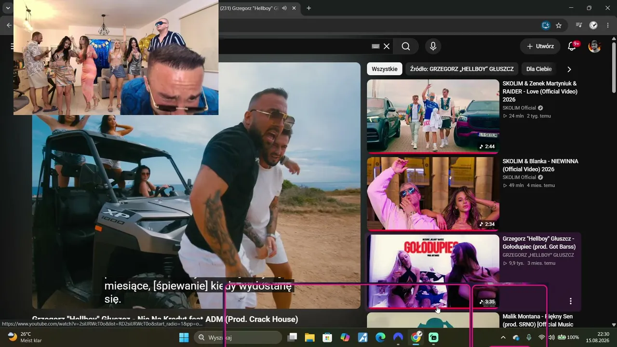Screen dimensions: 617x347
Task: Go back with the browser back arrow
Action: click(x=9, y=26)
